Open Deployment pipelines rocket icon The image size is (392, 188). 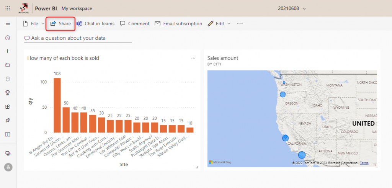click(8, 120)
